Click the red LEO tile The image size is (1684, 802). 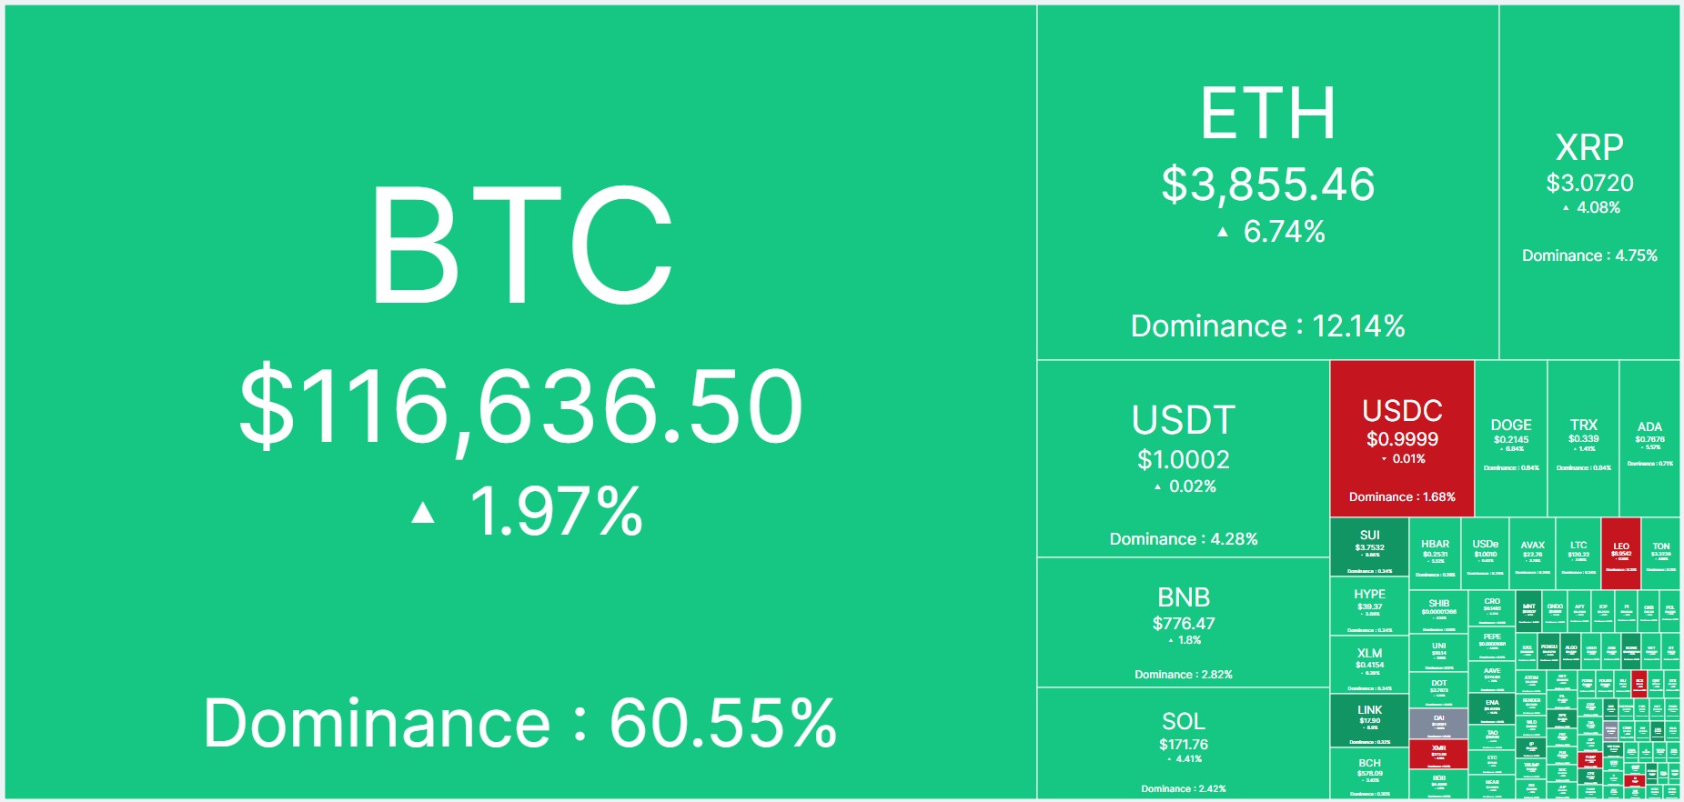coord(1621,553)
